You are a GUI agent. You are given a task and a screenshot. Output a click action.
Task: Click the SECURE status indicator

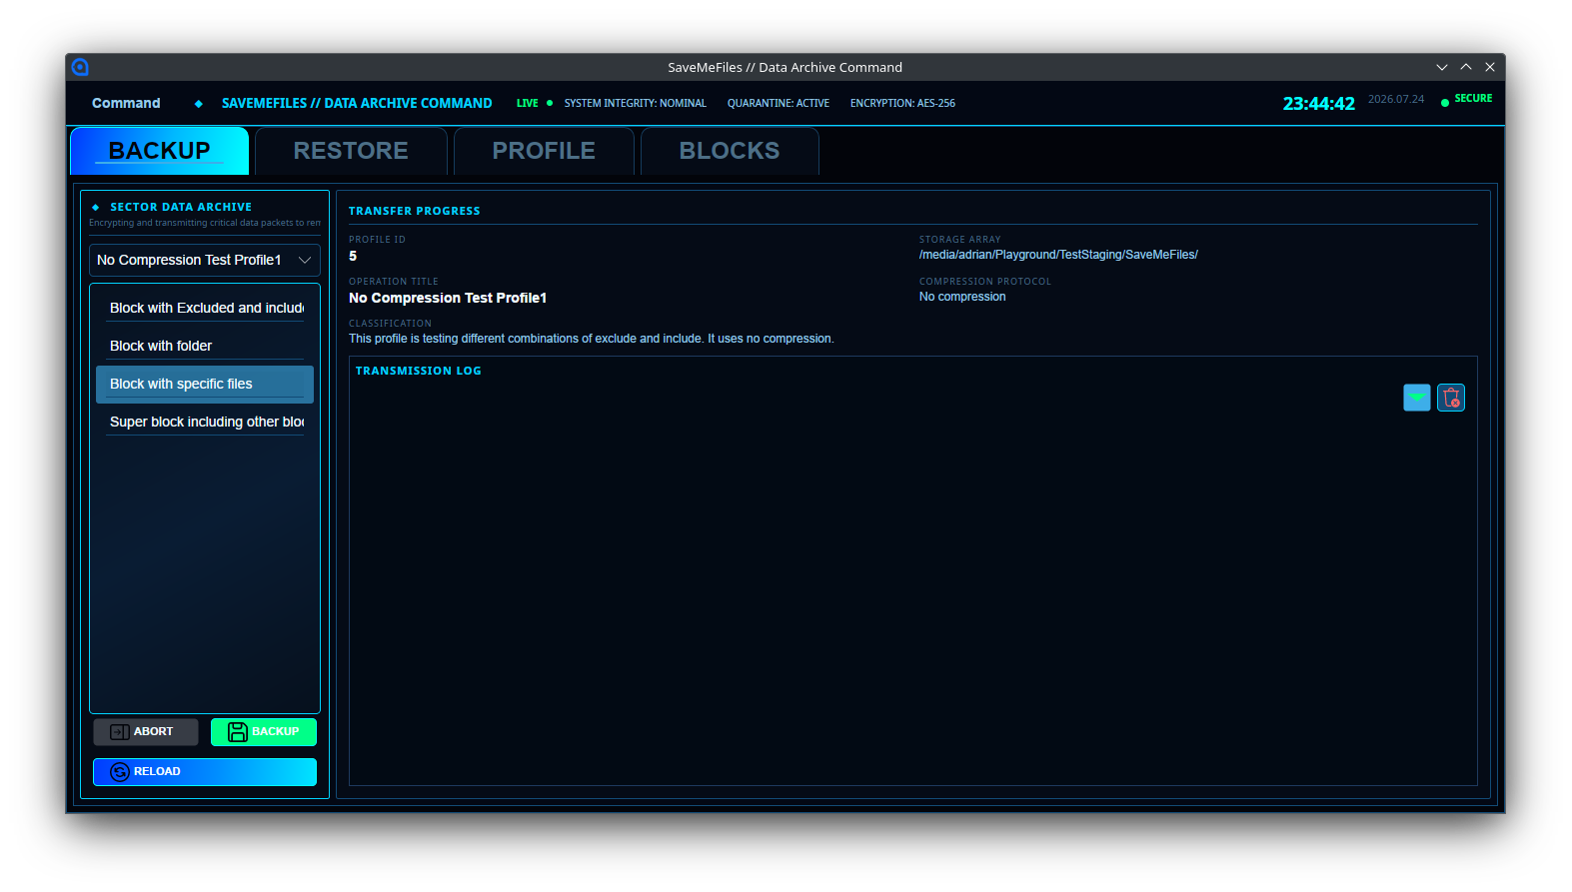click(x=1466, y=99)
